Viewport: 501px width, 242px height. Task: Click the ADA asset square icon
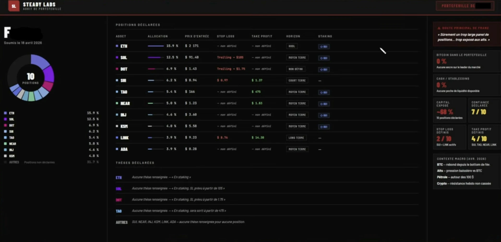(x=117, y=149)
